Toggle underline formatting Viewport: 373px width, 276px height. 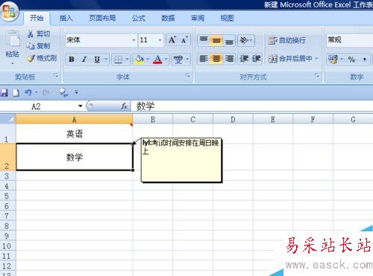97,60
